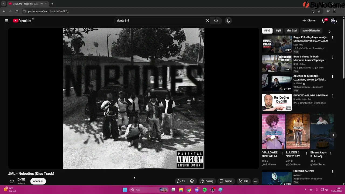
Task: Open Bu Doğru Değil 3:00 thumbnail
Action: pyautogui.click(x=277, y=102)
